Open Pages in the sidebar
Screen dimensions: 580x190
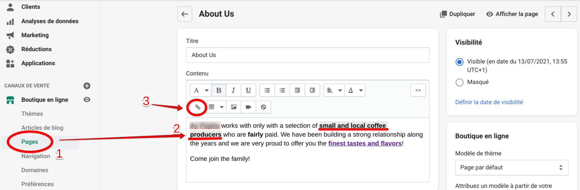click(x=30, y=142)
